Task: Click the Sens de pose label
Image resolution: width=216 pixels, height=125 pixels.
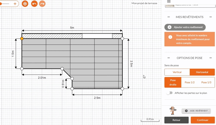Action: pyautogui.click(x=172, y=65)
